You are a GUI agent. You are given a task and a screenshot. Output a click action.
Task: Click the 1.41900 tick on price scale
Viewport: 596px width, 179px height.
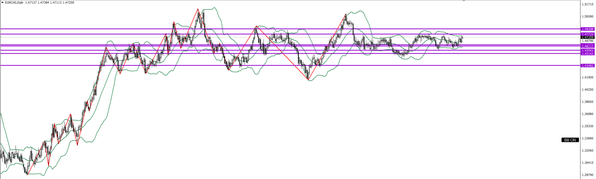(588, 77)
